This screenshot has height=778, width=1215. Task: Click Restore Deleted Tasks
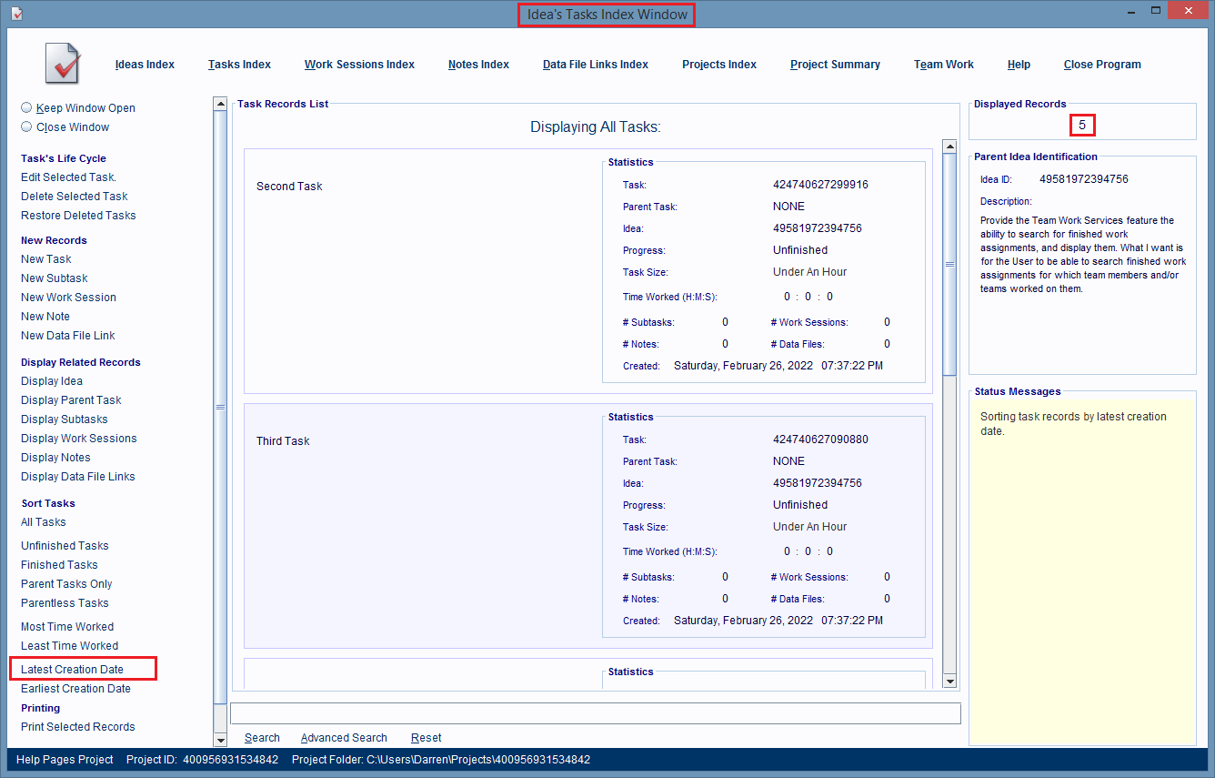click(x=78, y=216)
